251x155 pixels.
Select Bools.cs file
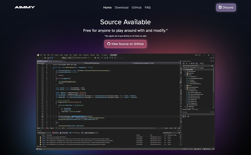pos(192,80)
